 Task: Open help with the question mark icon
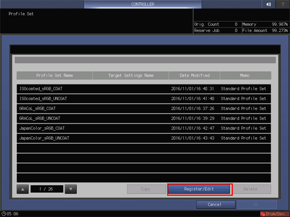(283, 4)
